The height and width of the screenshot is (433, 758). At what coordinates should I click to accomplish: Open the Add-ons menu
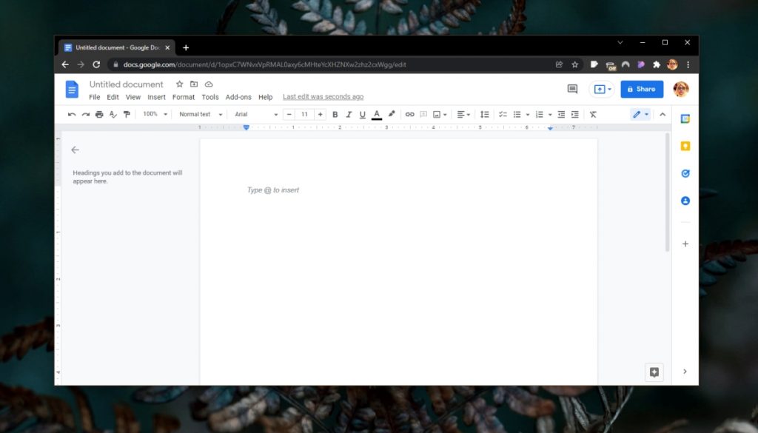[x=238, y=96]
